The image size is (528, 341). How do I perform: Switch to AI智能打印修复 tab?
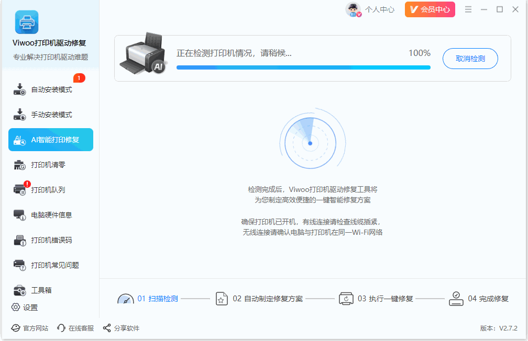click(x=50, y=140)
